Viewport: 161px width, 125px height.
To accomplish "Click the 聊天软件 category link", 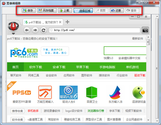I will pos(16,75).
